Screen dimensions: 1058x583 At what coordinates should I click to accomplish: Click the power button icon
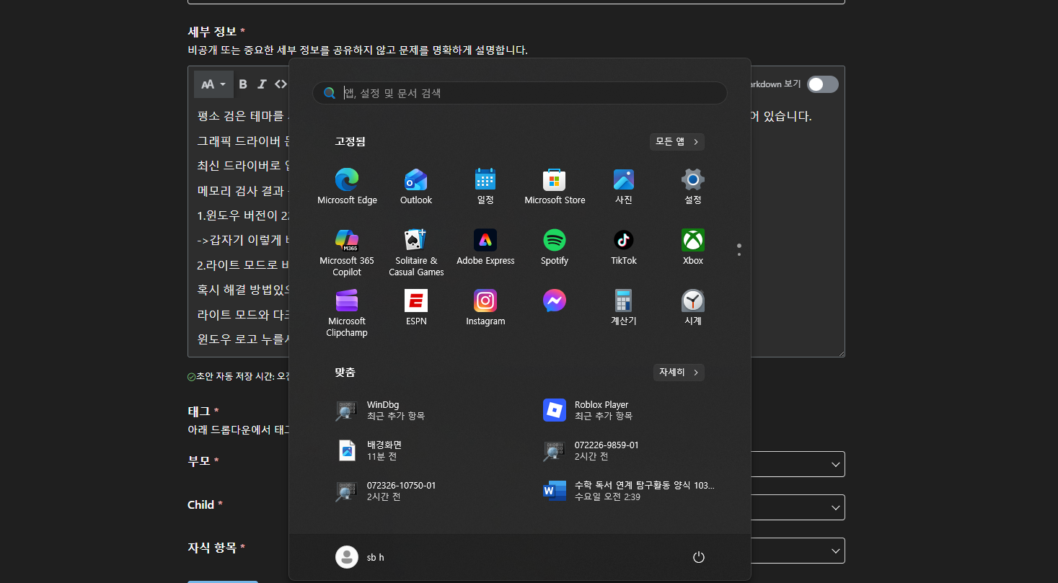pyautogui.click(x=698, y=557)
